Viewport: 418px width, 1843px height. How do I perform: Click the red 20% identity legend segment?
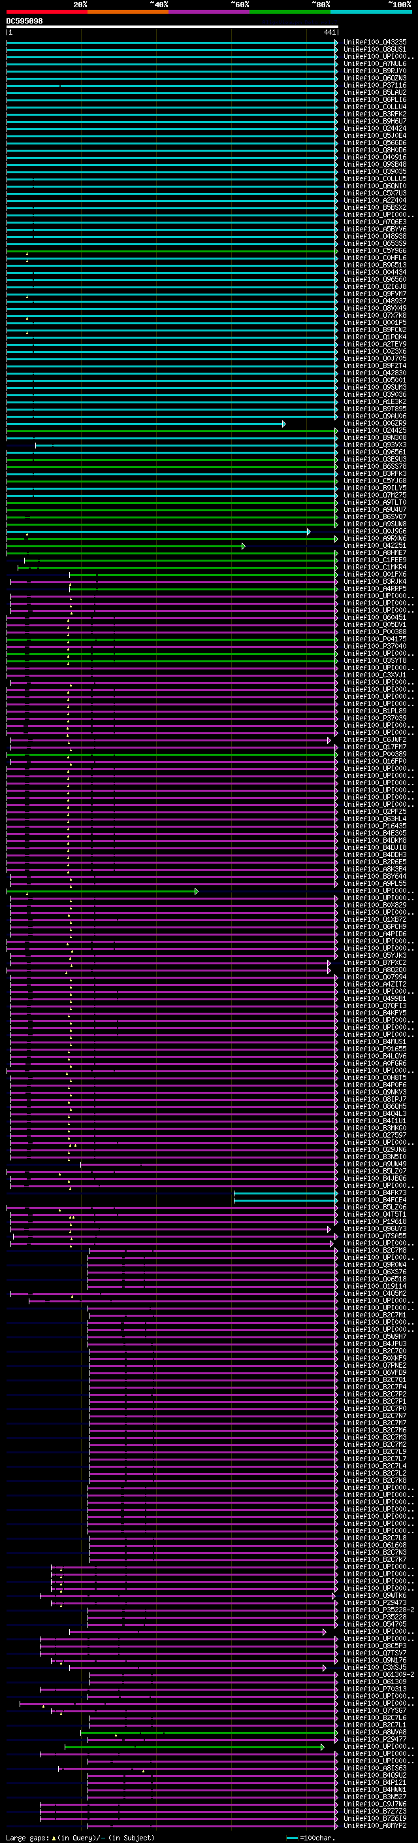pos(46,12)
